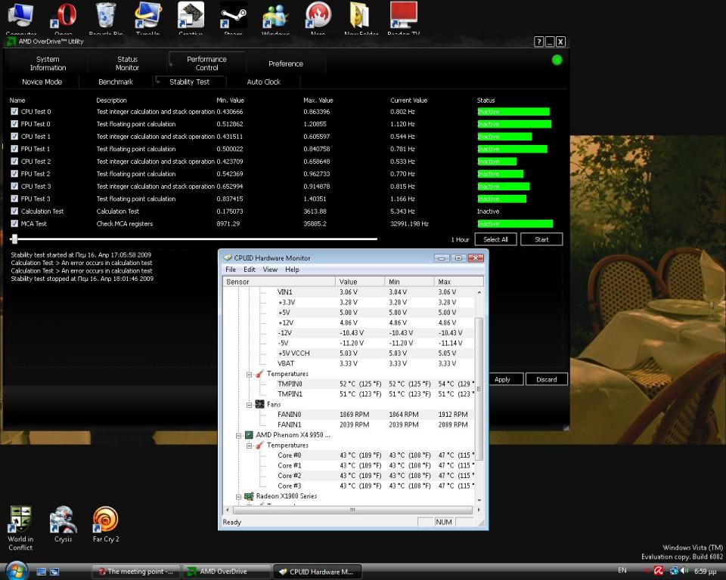Click the AMD Phenom X4 9950 chip icon
The width and height of the screenshot is (726, 580).
tap(249, 435)
